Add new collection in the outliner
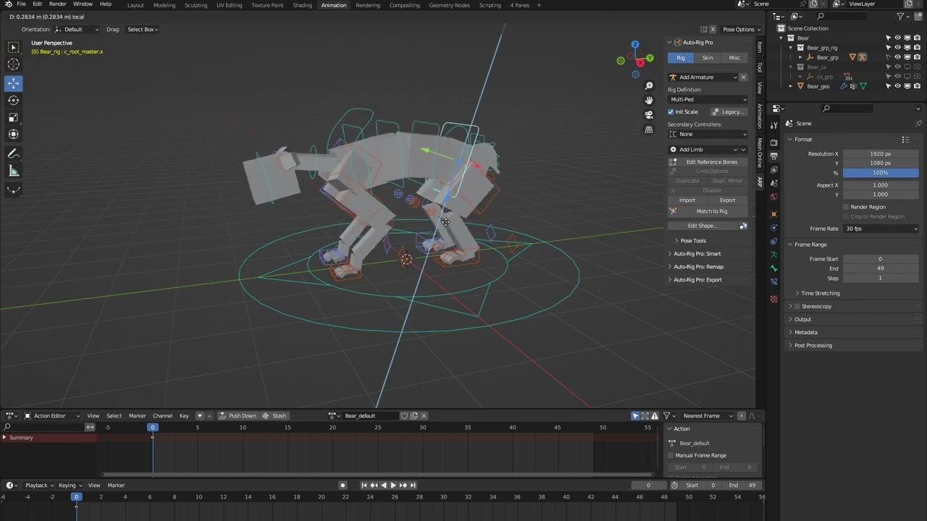Image resolution: width=927 pixels, height=521 pixels. [x=919, y=16]
